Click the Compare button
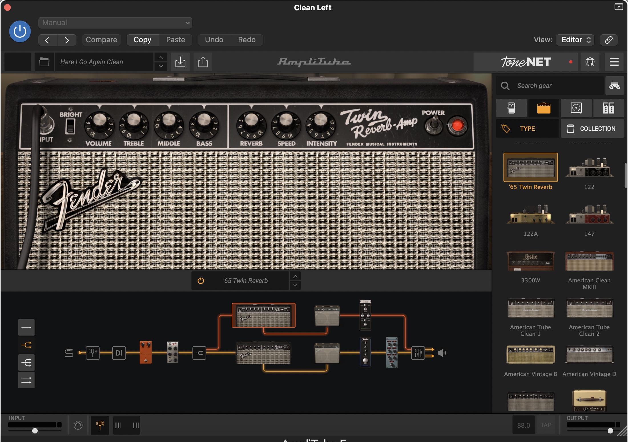Screen dimensions: 628x442 tap(101, 40)
